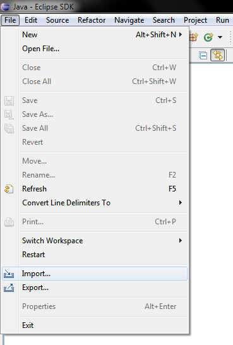Open the Project menu
The width and height of the screenshot is (233, 345).
195,20
